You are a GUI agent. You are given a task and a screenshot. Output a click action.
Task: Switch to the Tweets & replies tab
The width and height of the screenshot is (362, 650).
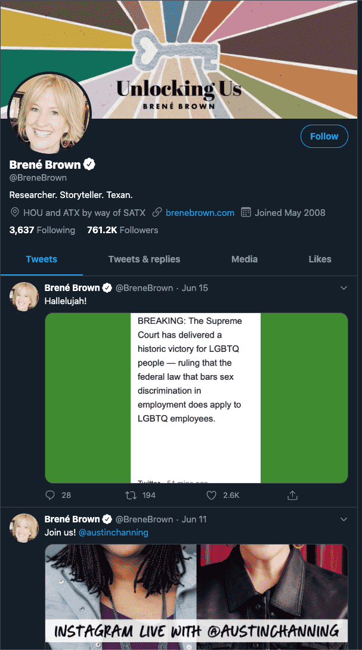tap(144, 259)
